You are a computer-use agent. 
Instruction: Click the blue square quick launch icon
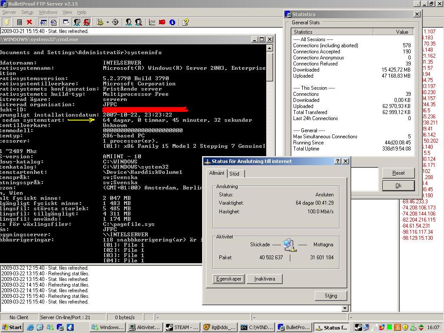pyautogui.click(x=70, y=327)
